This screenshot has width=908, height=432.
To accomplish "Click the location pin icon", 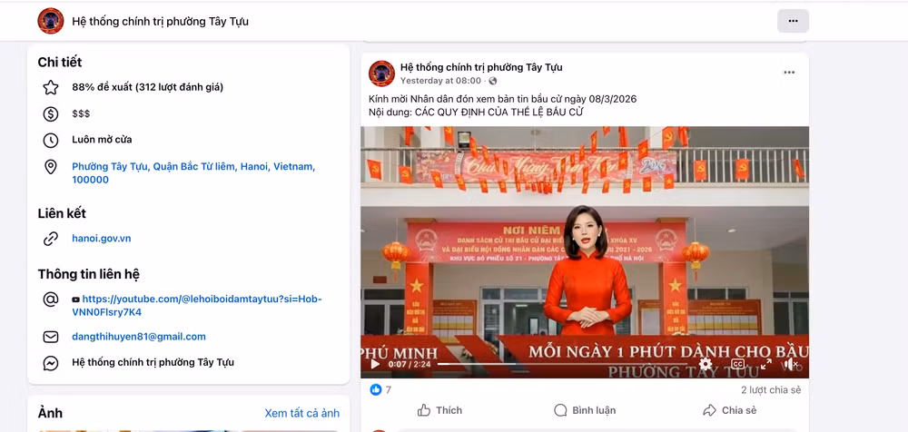I will [51, 167].
